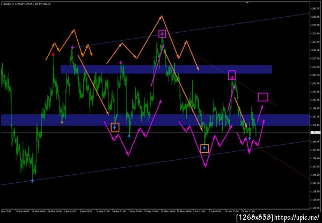Viewport: 322px width, 223px height.
Task: Select the lower blue support zone rectangle
Action: pos(155,120)
